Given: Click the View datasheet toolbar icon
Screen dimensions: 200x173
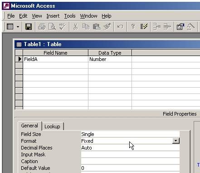Looking at the screenshot, I should (10, 27).
